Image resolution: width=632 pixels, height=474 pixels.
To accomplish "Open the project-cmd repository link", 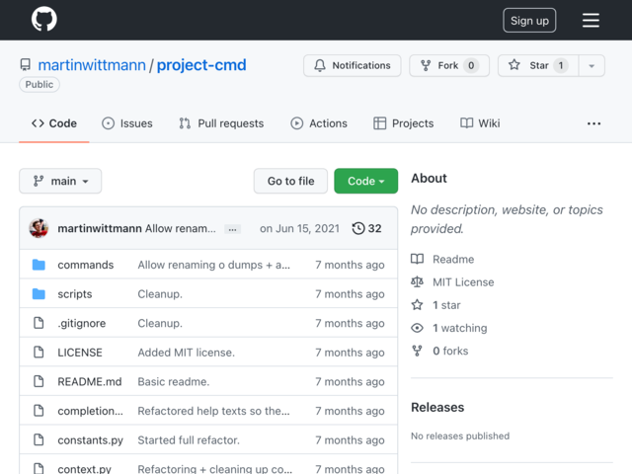I will (x=201, y=65).
